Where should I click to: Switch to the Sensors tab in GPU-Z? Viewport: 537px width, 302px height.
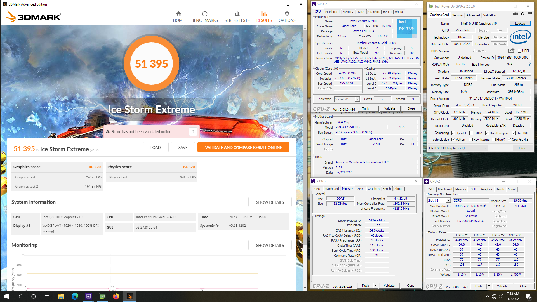(457, 15)
